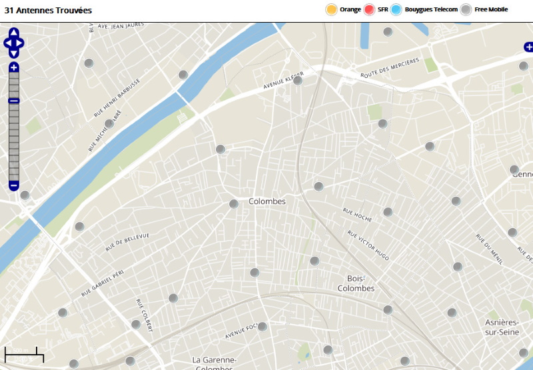The width and height of the screenshot is (533, 370).
Task: Click the "31 Antennes Trouvées" heading
Action: coord(48,11)
